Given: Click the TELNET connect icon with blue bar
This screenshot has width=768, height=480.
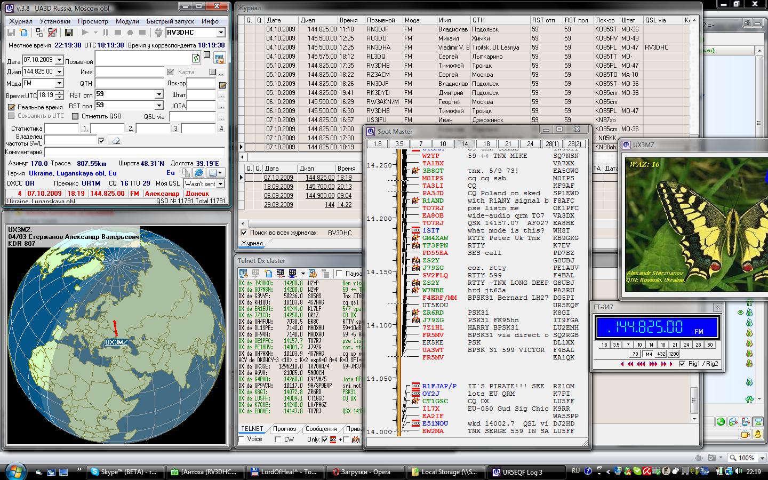Looking at the screenshot, I should [x=293, y=274].
